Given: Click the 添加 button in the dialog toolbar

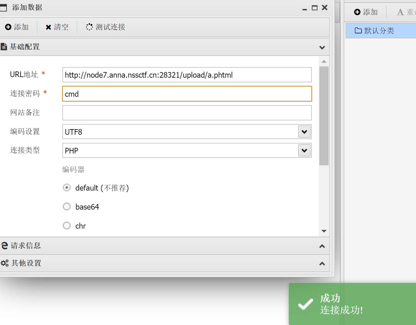Looking at the screenshot, I should point(17,27).
